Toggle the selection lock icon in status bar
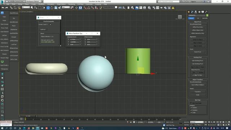This screenshot has height=130, width=231. [x=131, y=122]
